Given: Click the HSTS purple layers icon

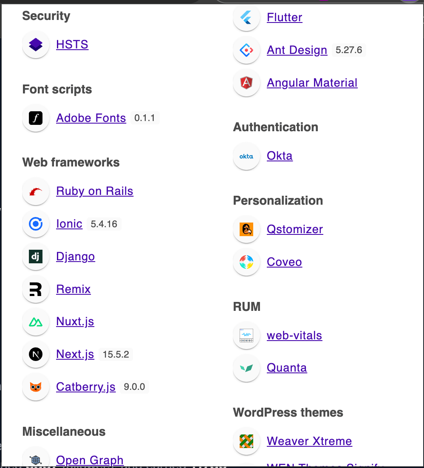Looking at the screenshot, I should tap(36, 45).
